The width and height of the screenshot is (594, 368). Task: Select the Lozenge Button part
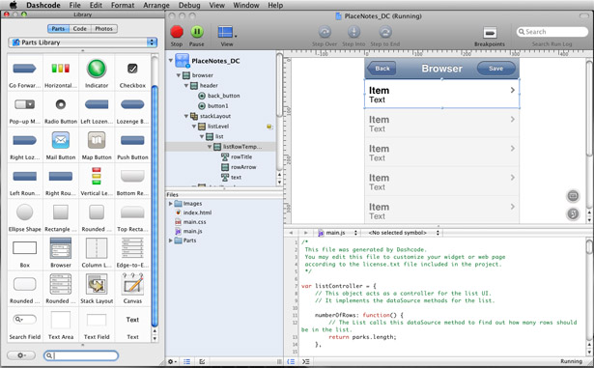click(x=132, y=104)
